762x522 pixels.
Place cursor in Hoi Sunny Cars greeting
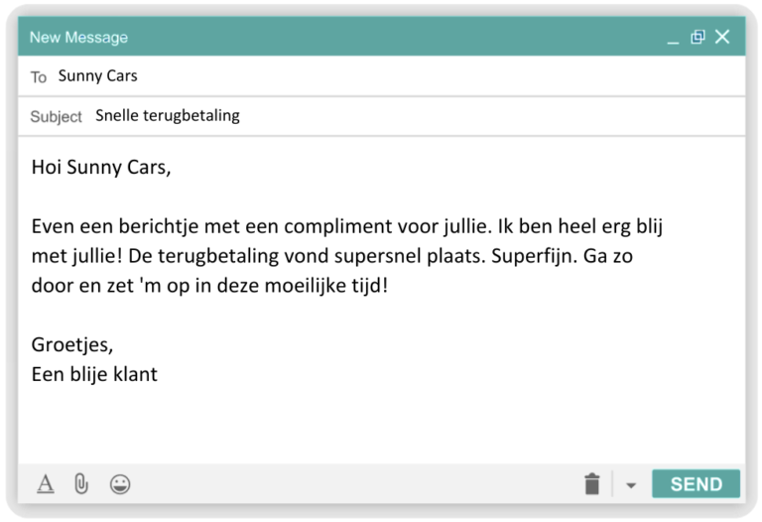tap(101, 167)
